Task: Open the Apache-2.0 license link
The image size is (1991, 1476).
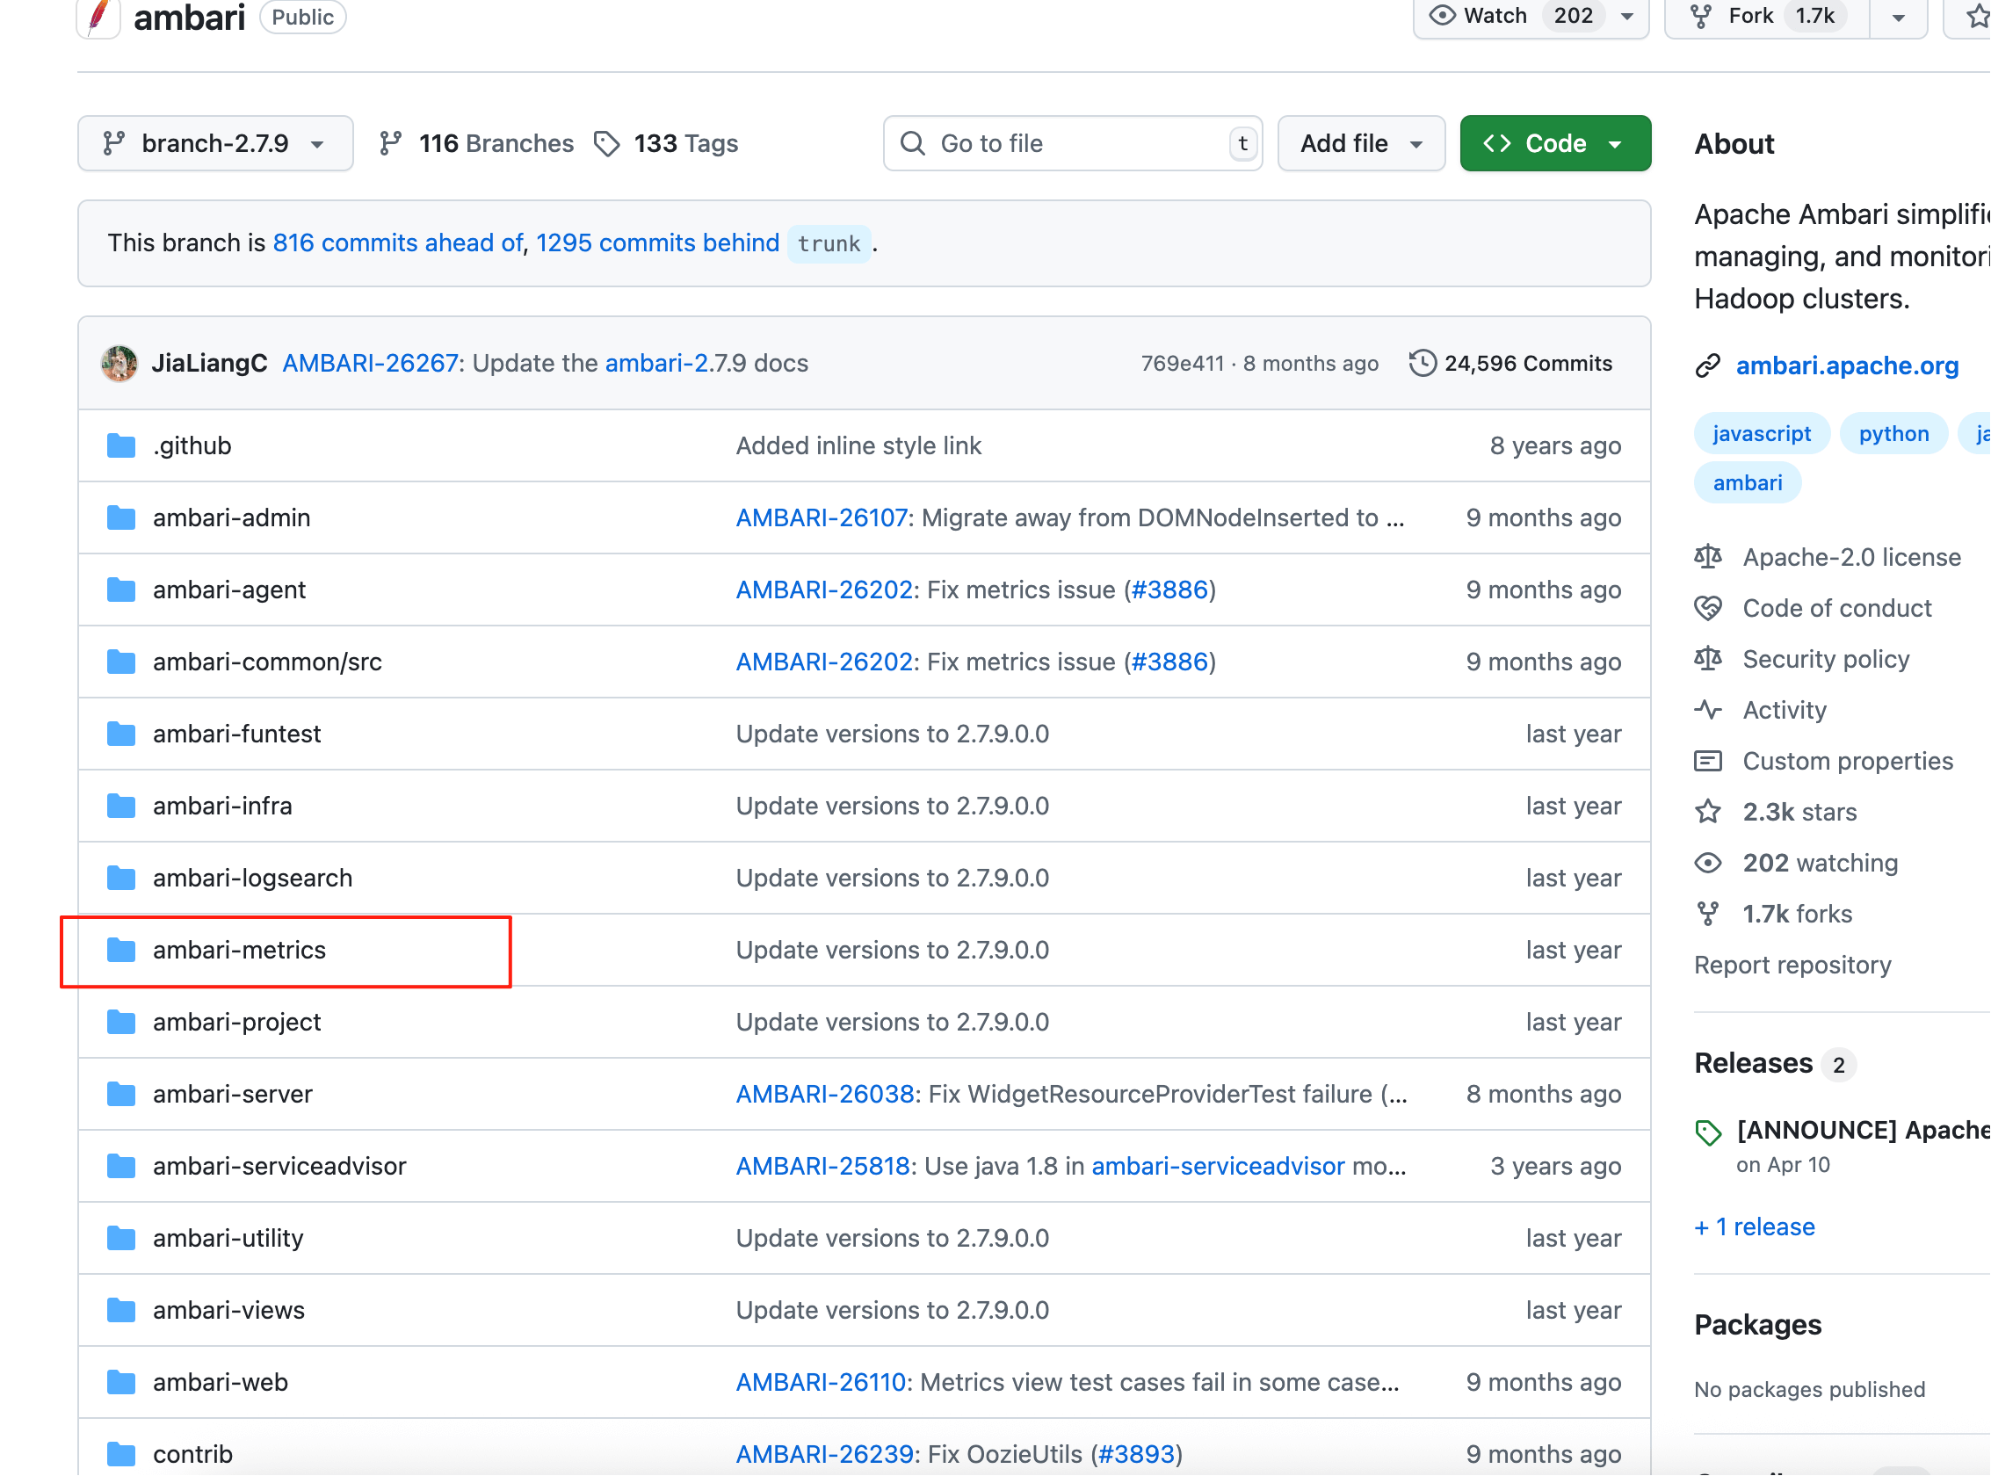Action: tap(1852, 558)
